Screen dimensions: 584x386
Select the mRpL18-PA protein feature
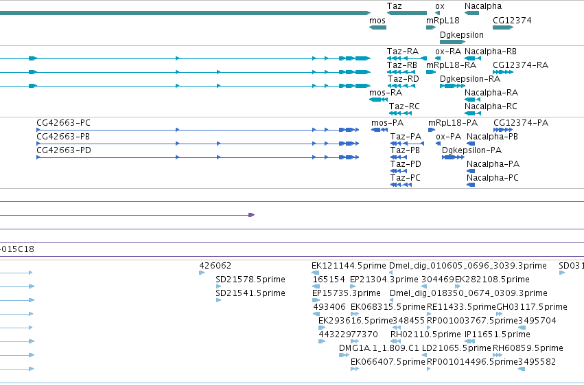click(432, 130)
